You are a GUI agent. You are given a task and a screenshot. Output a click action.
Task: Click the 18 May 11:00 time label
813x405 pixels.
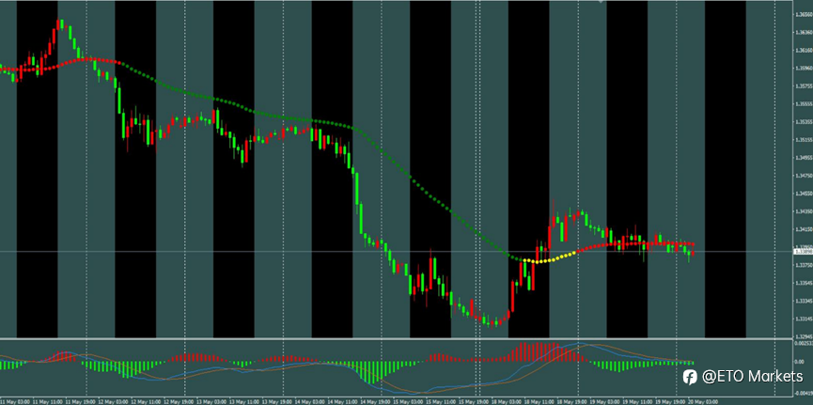541,402
